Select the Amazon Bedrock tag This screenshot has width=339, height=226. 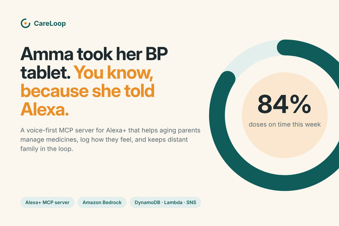pos(102,202)
